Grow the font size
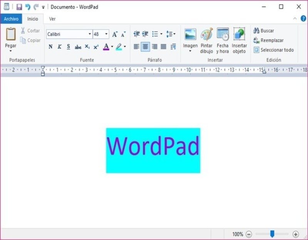Viewport: 308px width, 240px height. [x=115, y=34]
